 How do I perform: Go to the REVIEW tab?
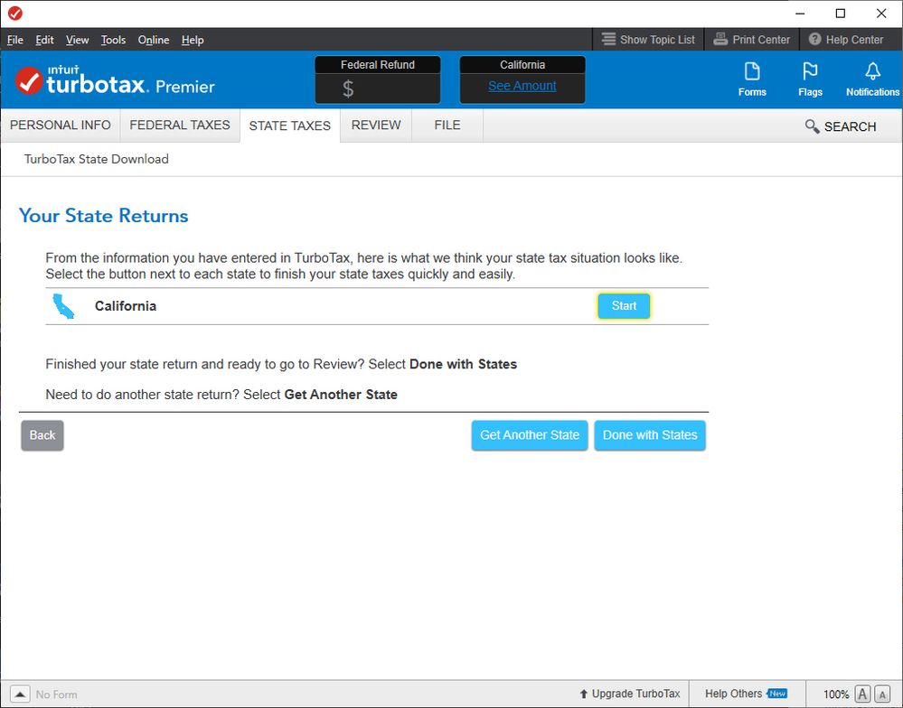(x=376, y=125)
